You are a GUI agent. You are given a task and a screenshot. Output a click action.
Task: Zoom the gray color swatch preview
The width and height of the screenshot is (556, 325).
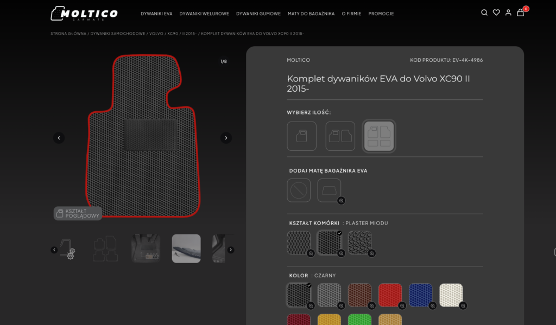[341, 305]
